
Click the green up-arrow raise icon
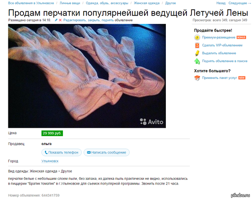point(197,61)
